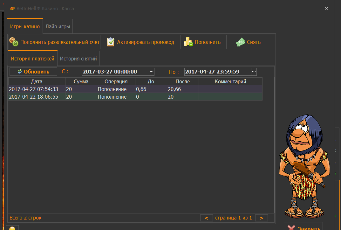Open the start date picker ellipsis button
Screen dimensions: 341x230
152,72
